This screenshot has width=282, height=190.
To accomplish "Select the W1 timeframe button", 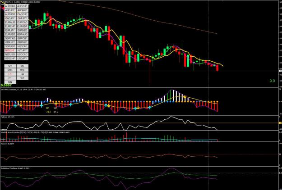I will [22, 78].
